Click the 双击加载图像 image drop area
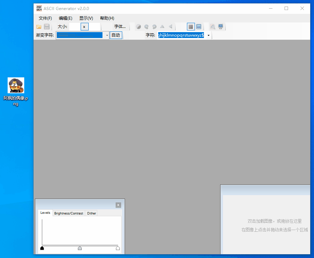 click(266, 224)
